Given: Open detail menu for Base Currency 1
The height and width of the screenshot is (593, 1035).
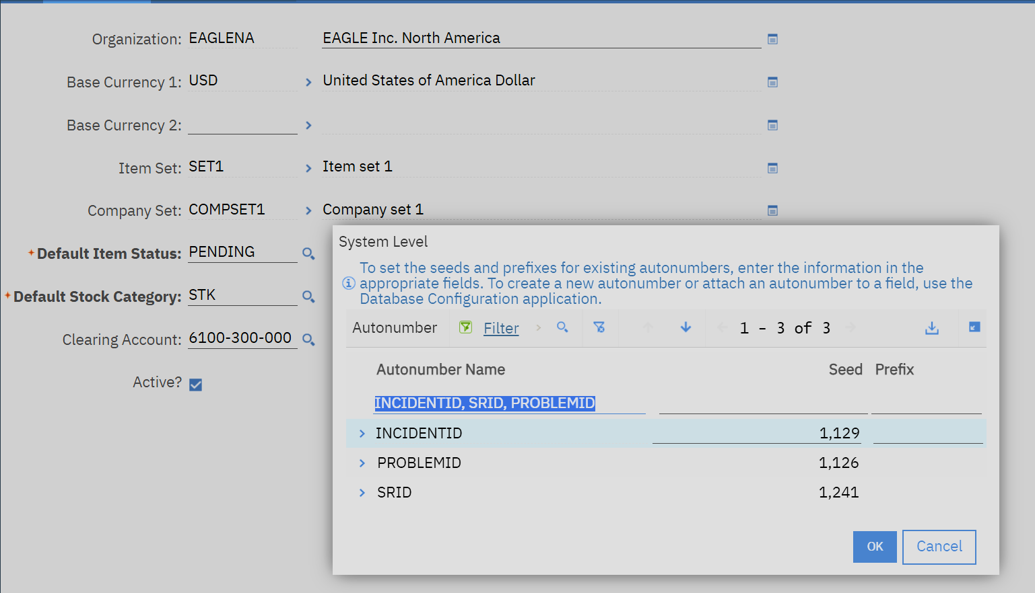Looking at the screenshot, I should [308, 82].
